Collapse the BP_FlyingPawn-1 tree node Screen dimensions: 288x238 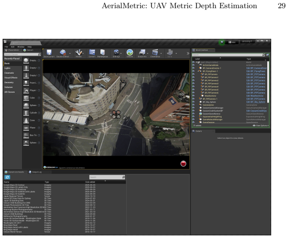click(x=198, y=71)
